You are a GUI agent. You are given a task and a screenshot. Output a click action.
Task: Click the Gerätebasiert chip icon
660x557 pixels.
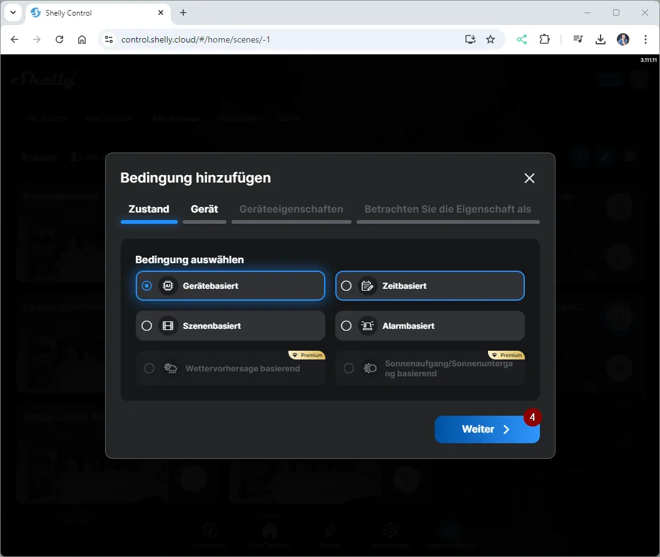coord(168,286)
